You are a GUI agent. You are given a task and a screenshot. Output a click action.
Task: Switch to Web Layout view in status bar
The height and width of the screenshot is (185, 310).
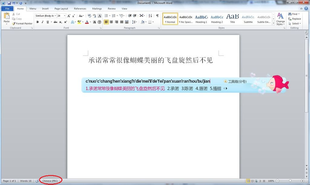[256, 181]
